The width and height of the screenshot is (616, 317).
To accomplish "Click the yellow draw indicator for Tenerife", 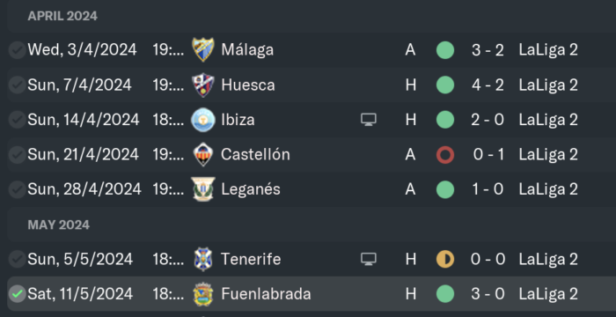I will click(x=445, y=259).
